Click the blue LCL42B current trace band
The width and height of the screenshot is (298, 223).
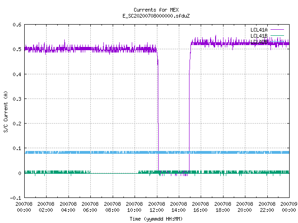157,152
